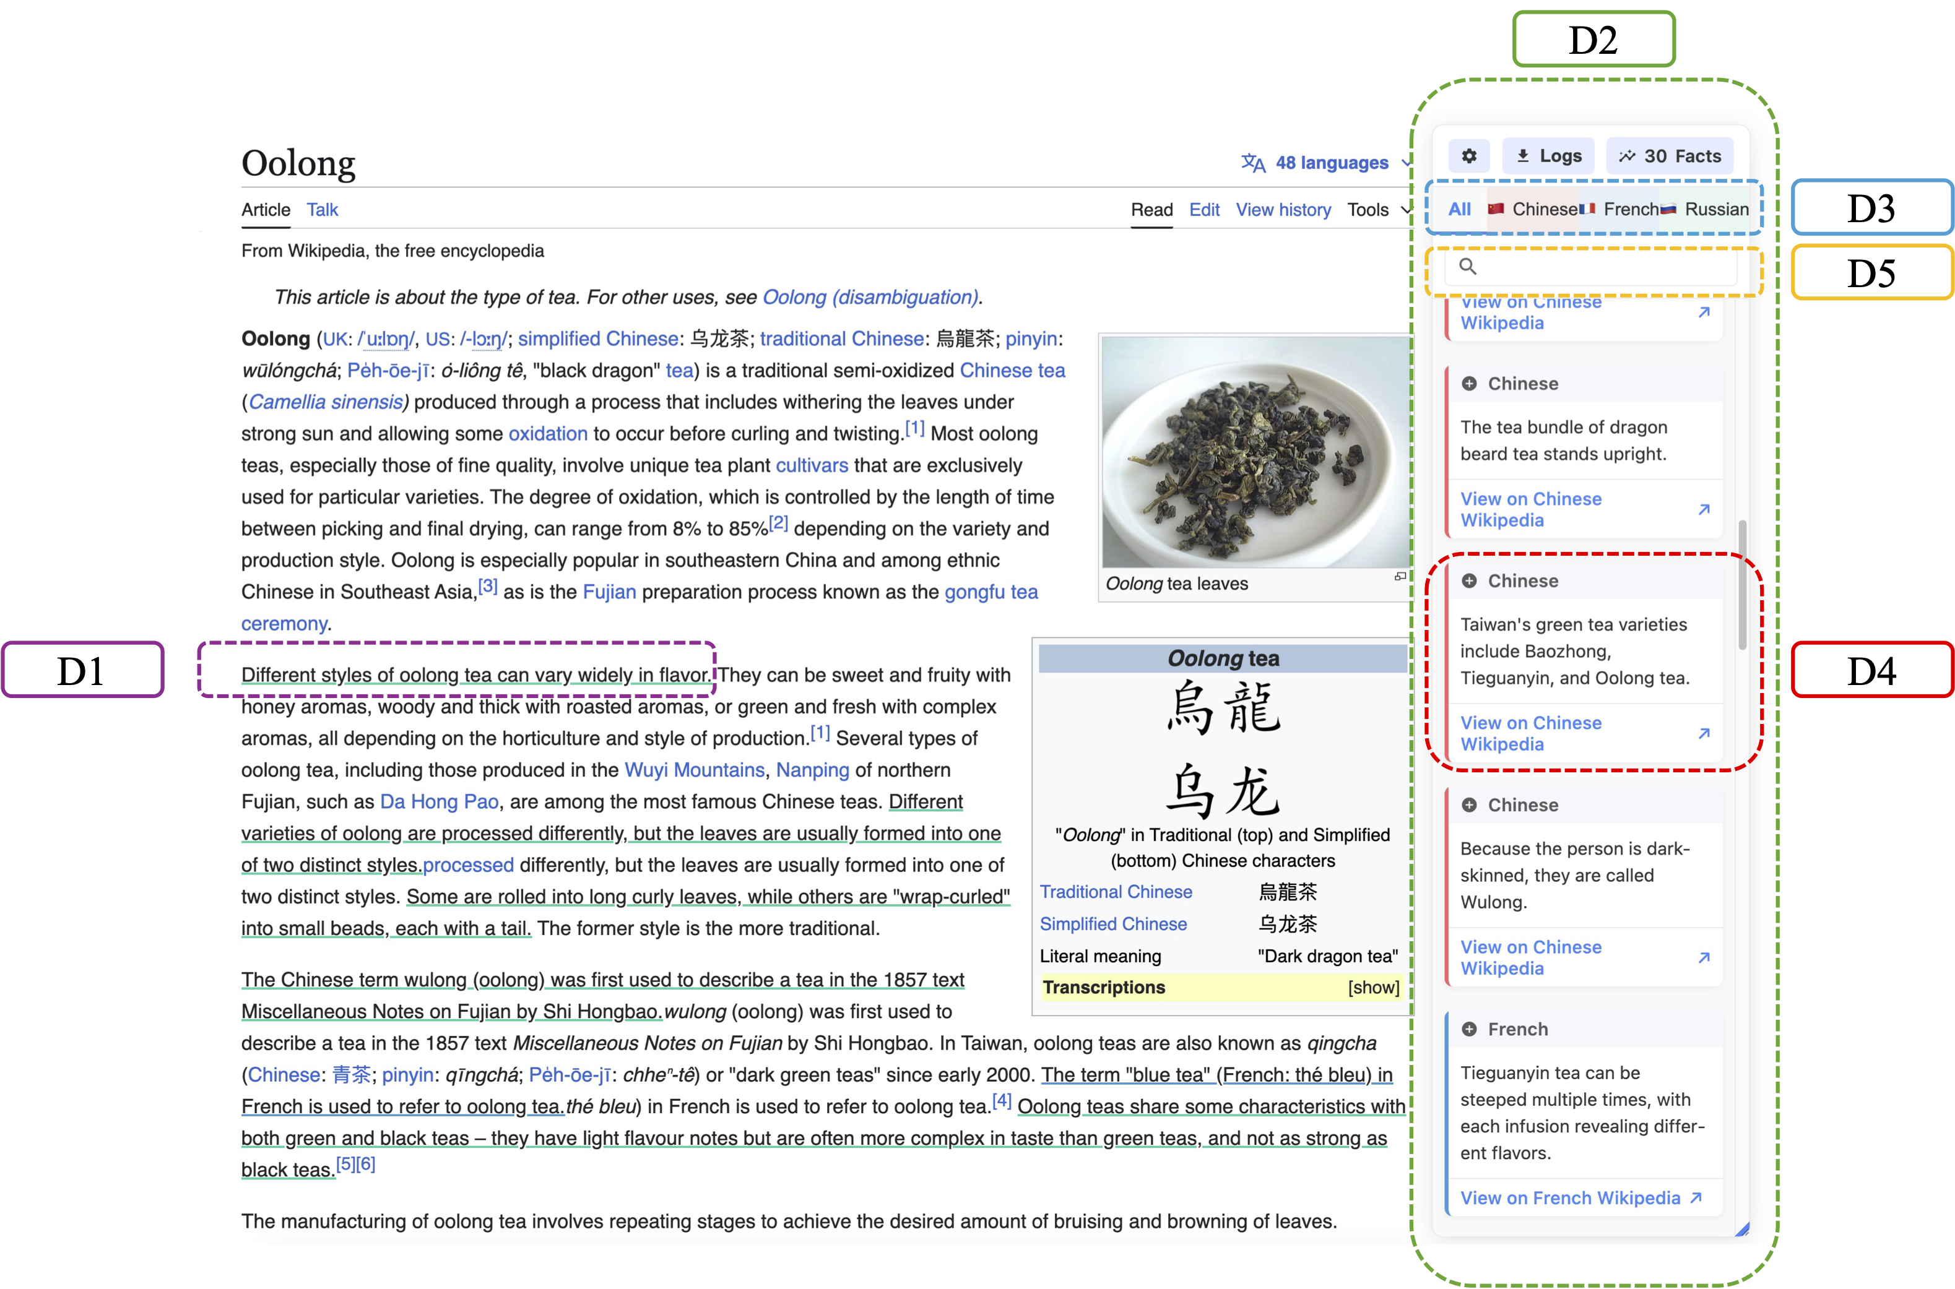Switch to the Talk tab
The width and height of the screenshot is (1955, 1289).
pos(323,210)
